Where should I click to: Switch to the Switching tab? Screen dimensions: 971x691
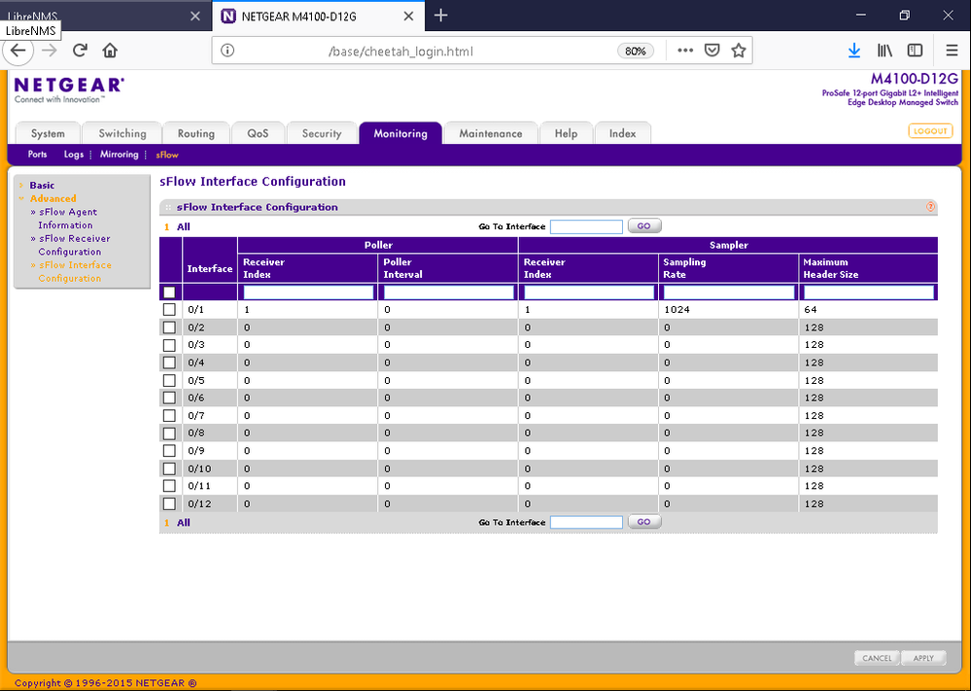click(x=122, y=134)
